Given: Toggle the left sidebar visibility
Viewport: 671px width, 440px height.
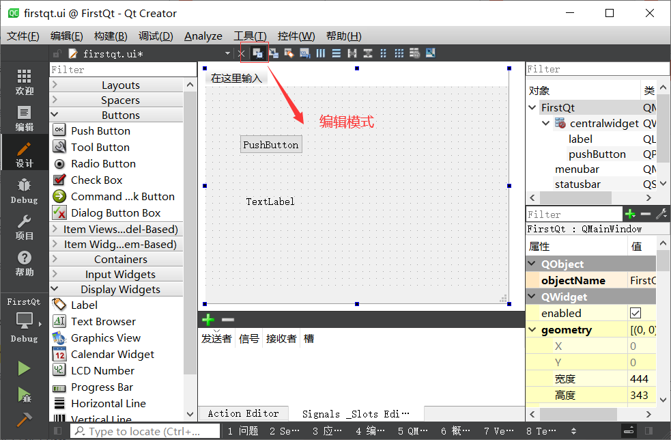Looking at the screenshot, I should pyautogui.click(x=58, y=430).
